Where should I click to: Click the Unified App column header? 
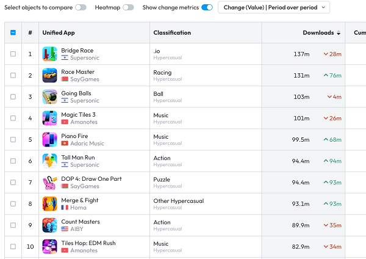tap(59, 33)
